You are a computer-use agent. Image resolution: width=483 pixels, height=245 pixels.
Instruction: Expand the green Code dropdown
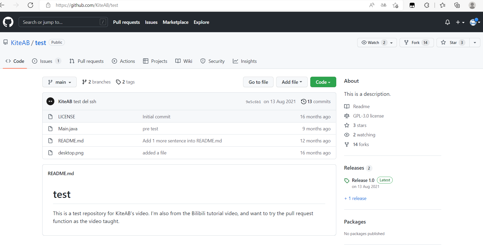323,82
